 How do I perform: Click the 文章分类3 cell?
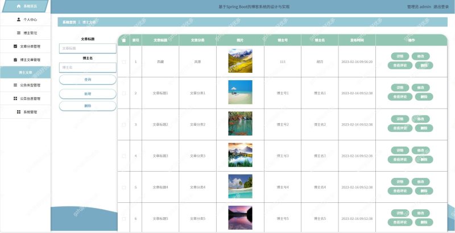click(x=197, y=156)
